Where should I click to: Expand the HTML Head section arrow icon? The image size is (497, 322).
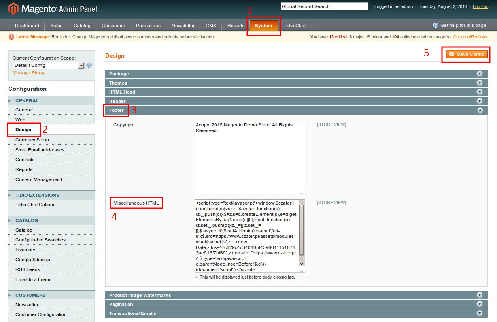pyautogui.click(x=480, y=92)
